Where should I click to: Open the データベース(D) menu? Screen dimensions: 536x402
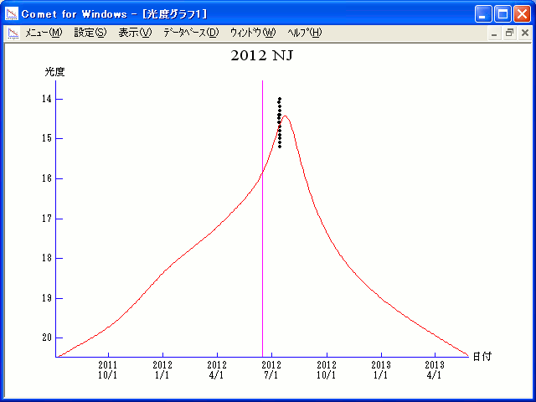pyautogui.click(x=191, y=33)
